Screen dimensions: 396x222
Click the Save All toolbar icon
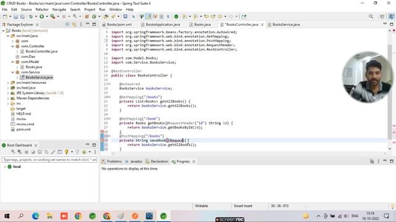tap(22, 17)
